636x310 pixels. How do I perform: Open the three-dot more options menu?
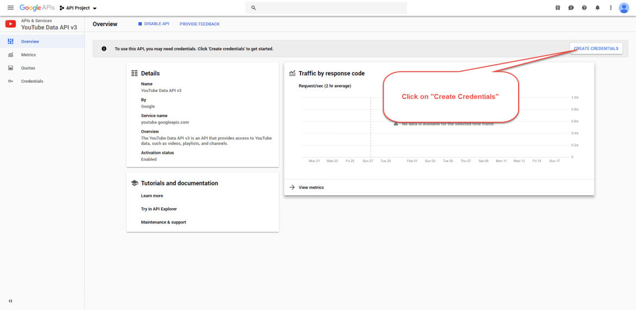click(x=610, y=8)
